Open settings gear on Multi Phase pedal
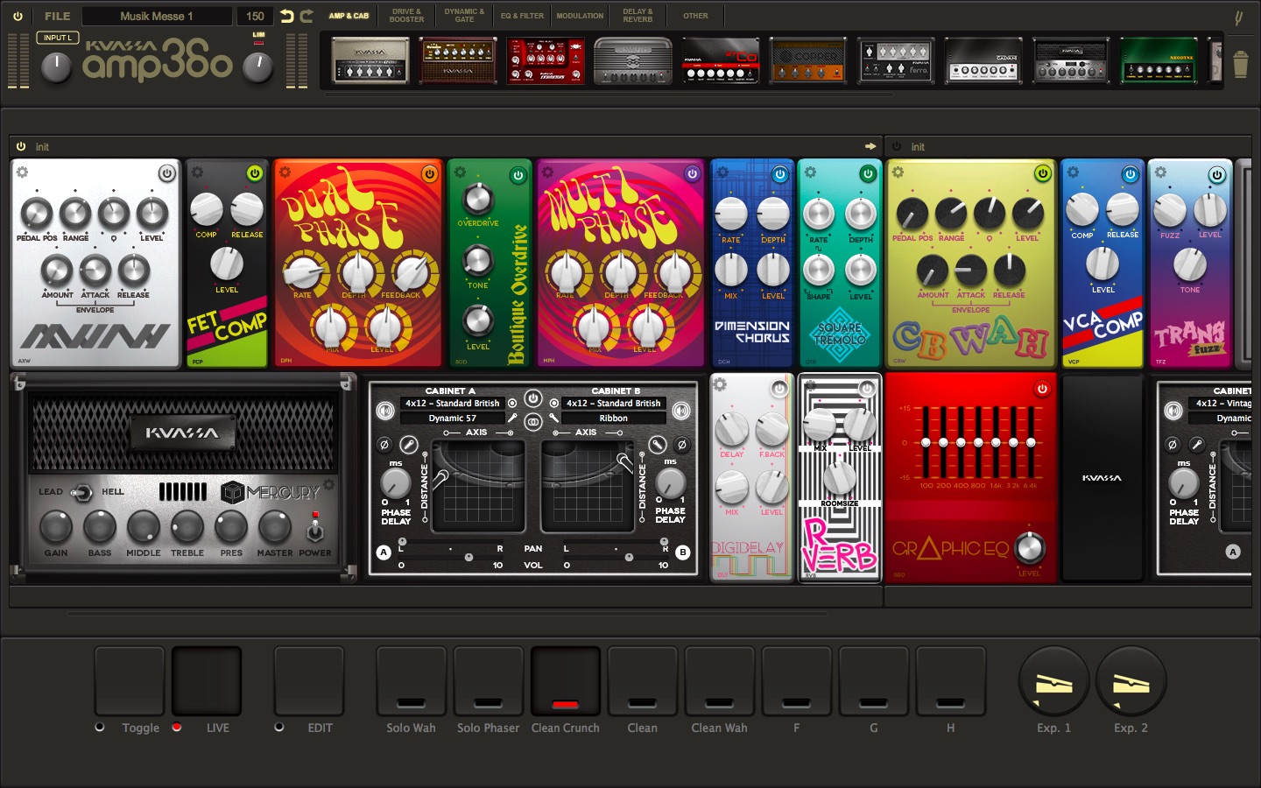Viewport: 1261px width, 788px height. [547, 172]
